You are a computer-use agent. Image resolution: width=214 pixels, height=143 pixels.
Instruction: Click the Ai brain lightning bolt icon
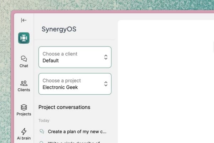click(x=24, y=131)
